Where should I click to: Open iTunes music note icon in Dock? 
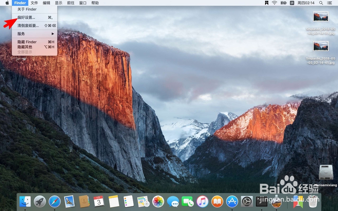[202, 202]
